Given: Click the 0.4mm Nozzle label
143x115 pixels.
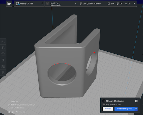Looking at the screenshot, I should pyautogui.click(x=55, y=5).
